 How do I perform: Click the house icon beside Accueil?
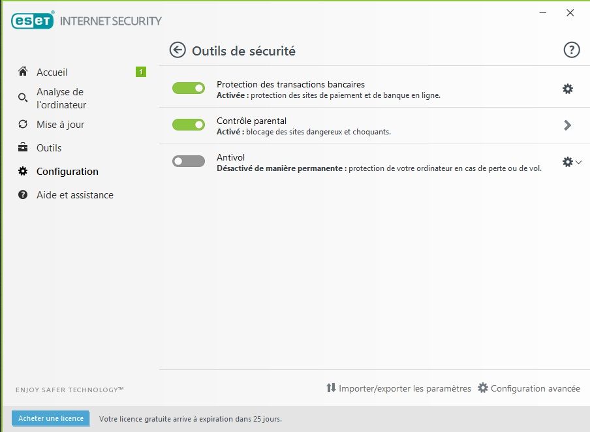[23, 72]
